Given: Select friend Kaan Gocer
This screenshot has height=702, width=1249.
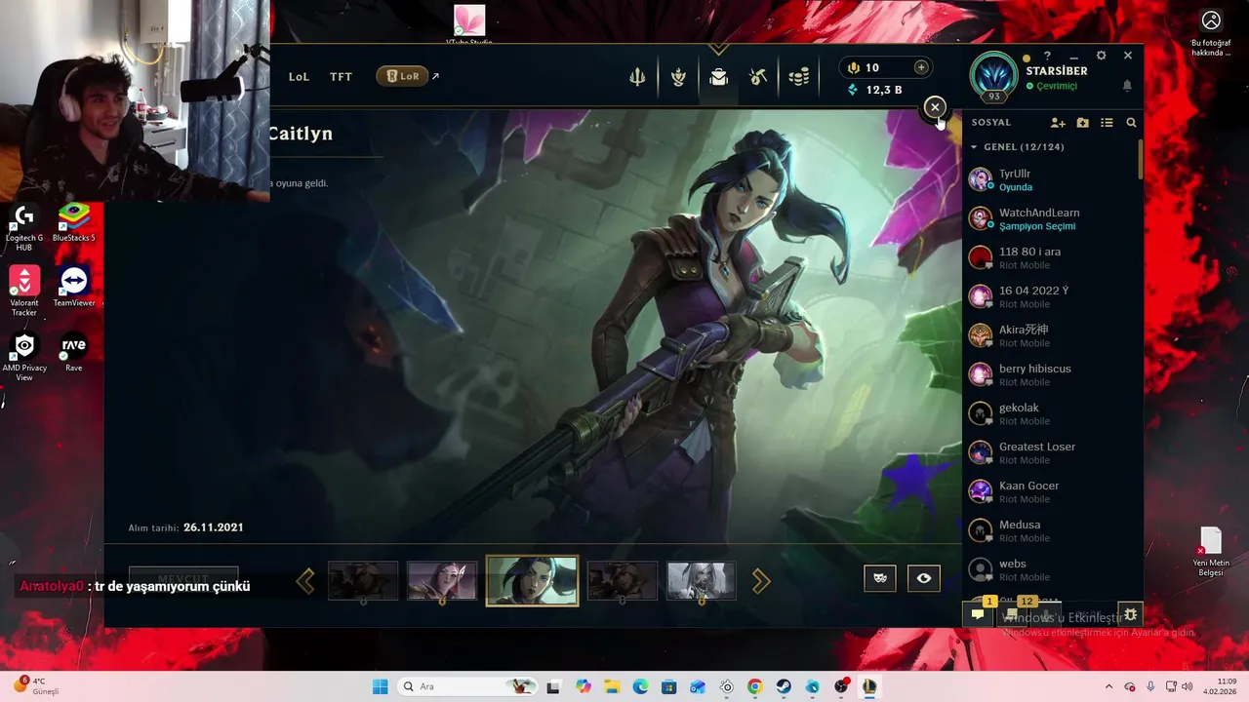Looking at the screenshot, I should 1052,491.
